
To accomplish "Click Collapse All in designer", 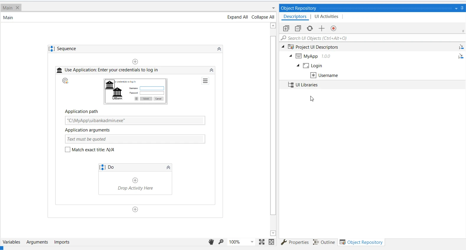I will pyautogui.click(x=263, y=17).
